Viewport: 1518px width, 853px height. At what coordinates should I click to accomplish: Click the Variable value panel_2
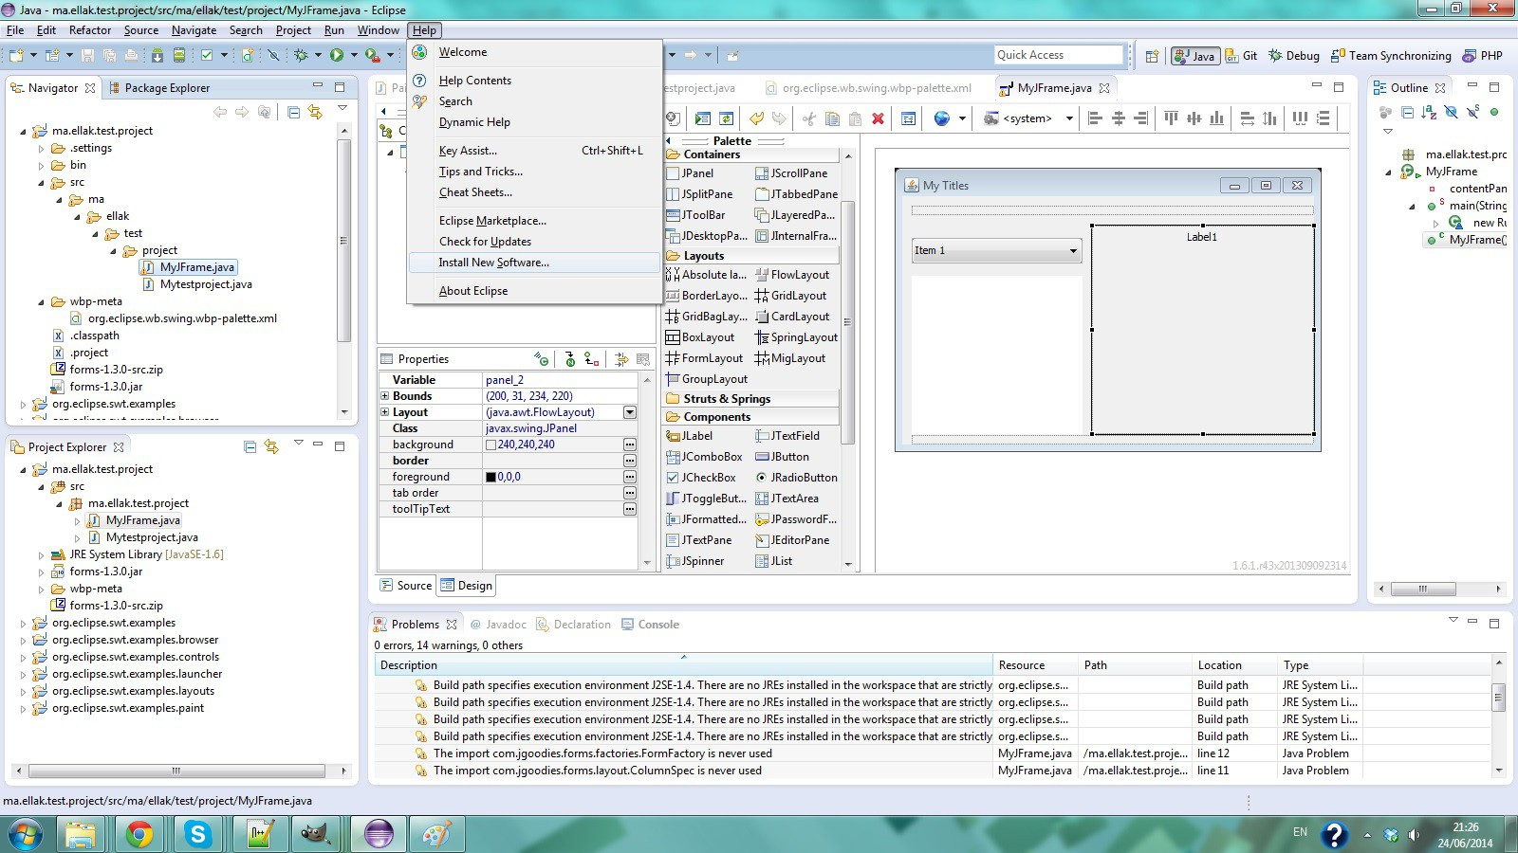click(505, 380)
